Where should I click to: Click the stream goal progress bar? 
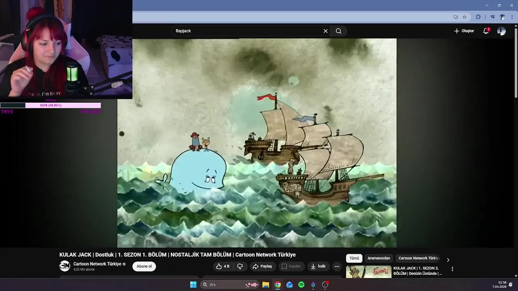[51, 105]
